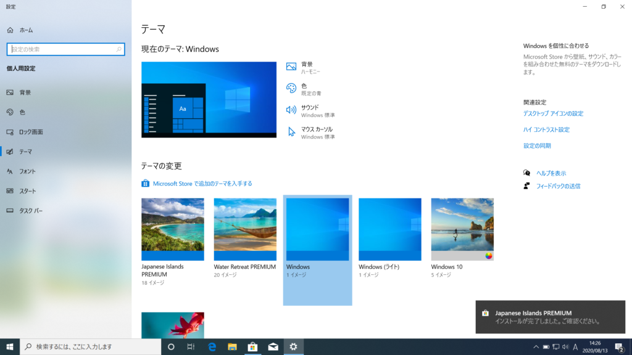
Task: Click the Microsoft Store bag icon
Action: tap(145, 184)
